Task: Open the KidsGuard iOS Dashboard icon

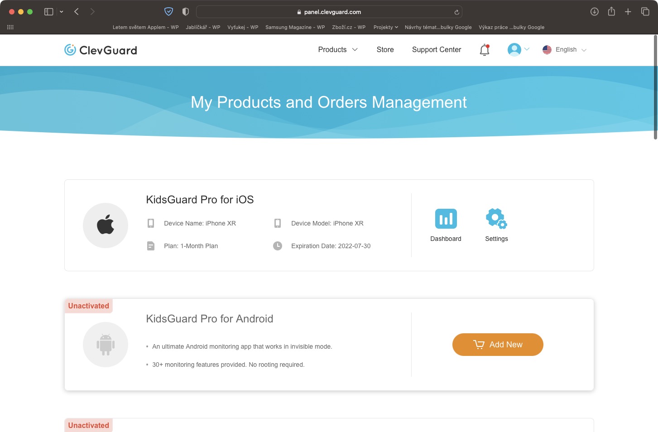Action: point(446,219)
